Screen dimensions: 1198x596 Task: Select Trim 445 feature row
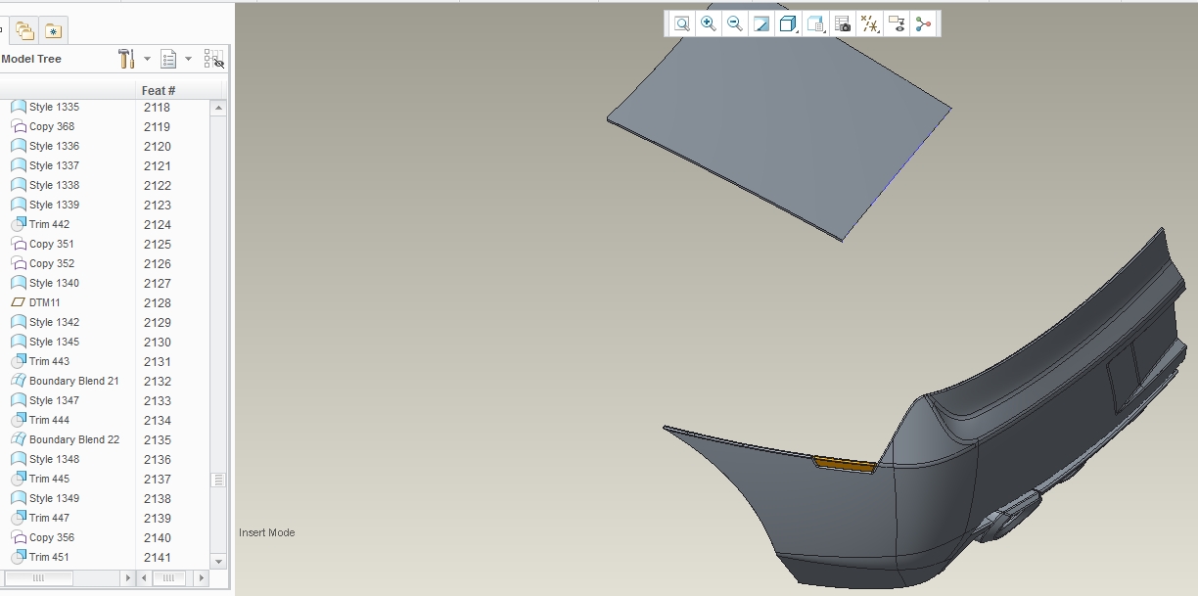(49, 479)
